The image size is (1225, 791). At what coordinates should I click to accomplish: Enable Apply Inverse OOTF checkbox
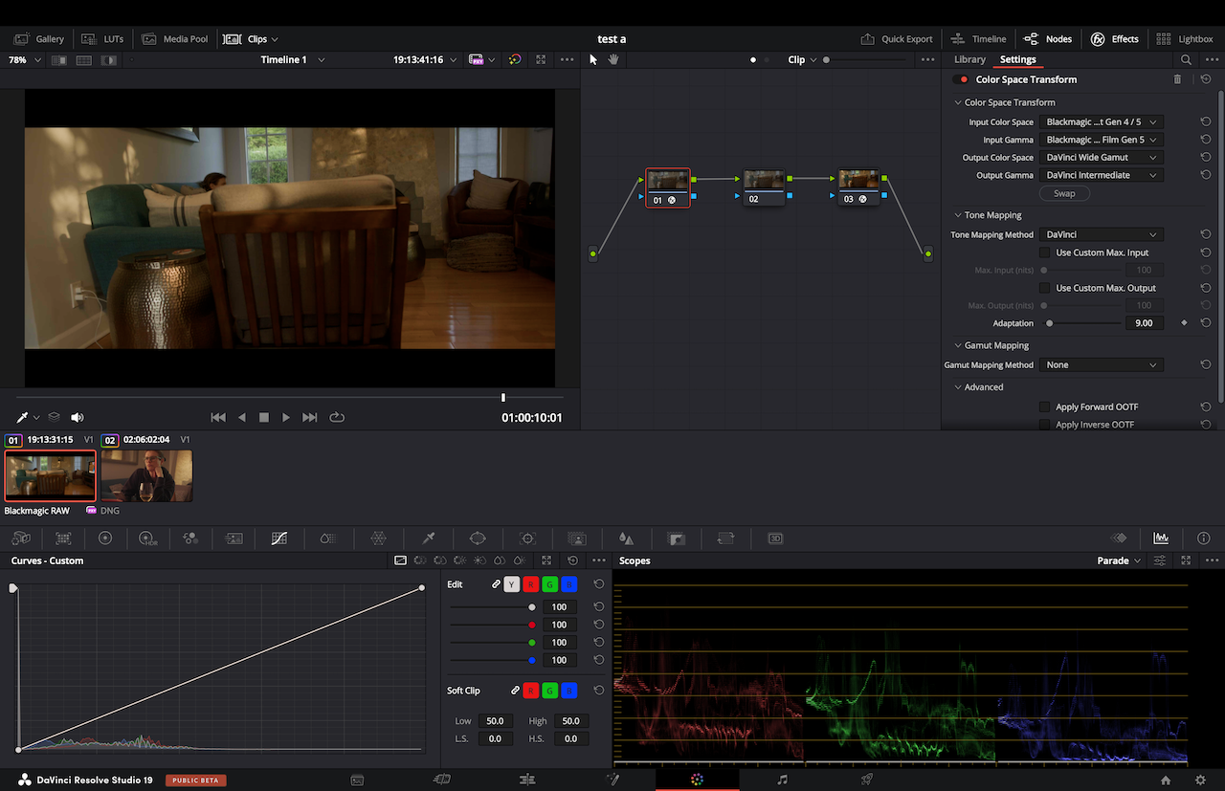pyautogui.click(x=1045, y=425)
